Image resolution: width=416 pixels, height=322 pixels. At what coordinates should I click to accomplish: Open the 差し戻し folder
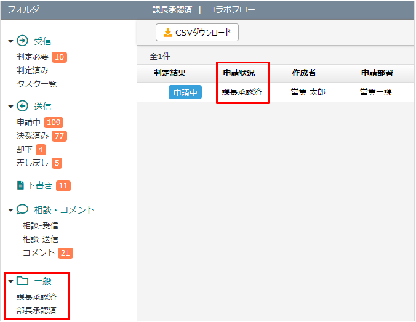point(33,163)
